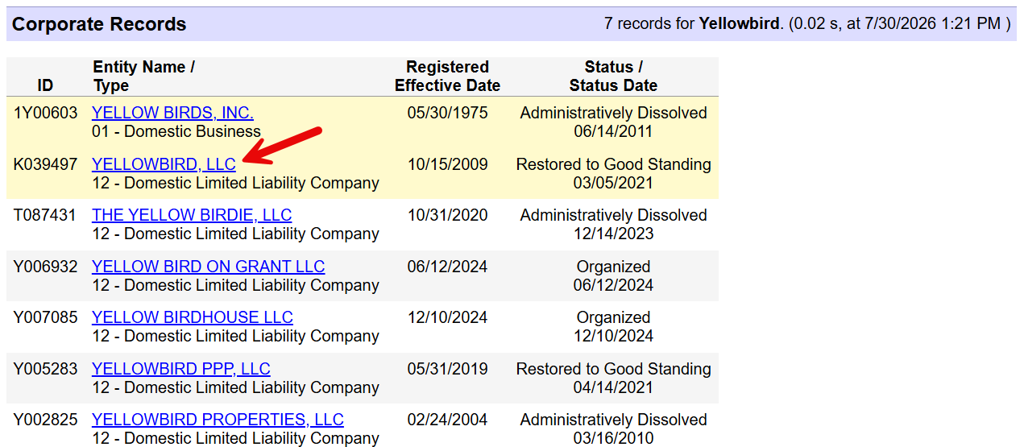Open the YELLOW BIRDHOUSE LLC record

click(193, 317)
